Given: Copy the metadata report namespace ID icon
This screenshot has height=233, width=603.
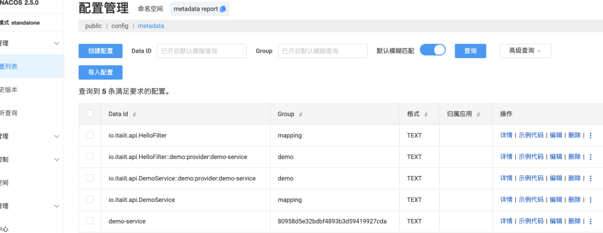Looking at the screenshot, I should [x=223, y=9].
